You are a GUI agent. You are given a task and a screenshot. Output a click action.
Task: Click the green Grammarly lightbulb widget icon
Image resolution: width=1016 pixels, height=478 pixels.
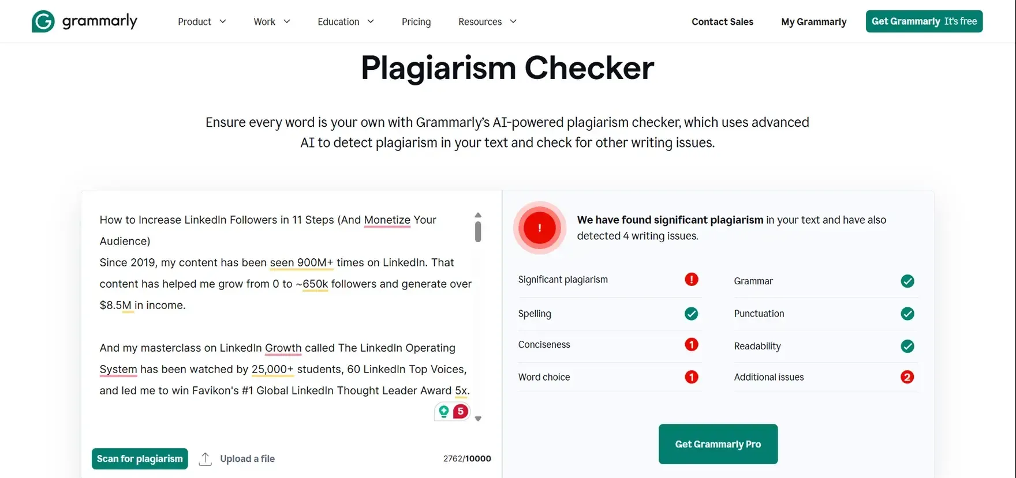click(x=444, y=411)
